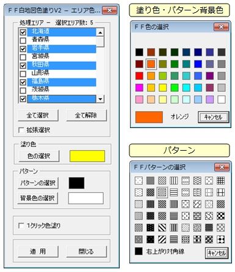Check the 宮城県 checkbox
Viewport: 235px width, 272px height.
(x=23, y=57)
